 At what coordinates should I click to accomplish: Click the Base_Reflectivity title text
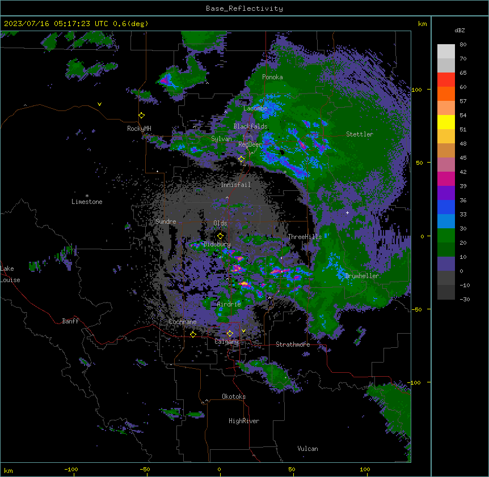point(244,8)
